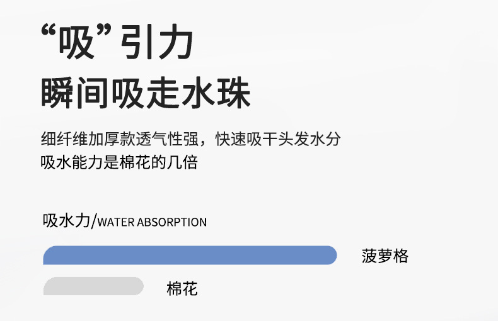Click the 快速吸干头发水分 phrase
This screenshot has height=321, width=498.
278,139
